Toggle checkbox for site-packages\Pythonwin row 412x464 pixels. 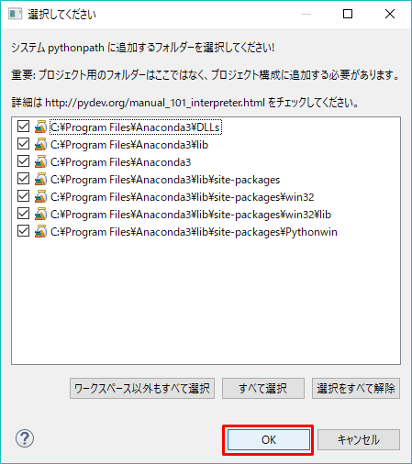tap(23, 231)
